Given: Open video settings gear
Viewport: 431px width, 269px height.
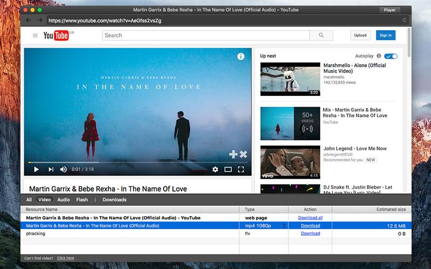Looking at the screenshot, I should coord(215,169).
